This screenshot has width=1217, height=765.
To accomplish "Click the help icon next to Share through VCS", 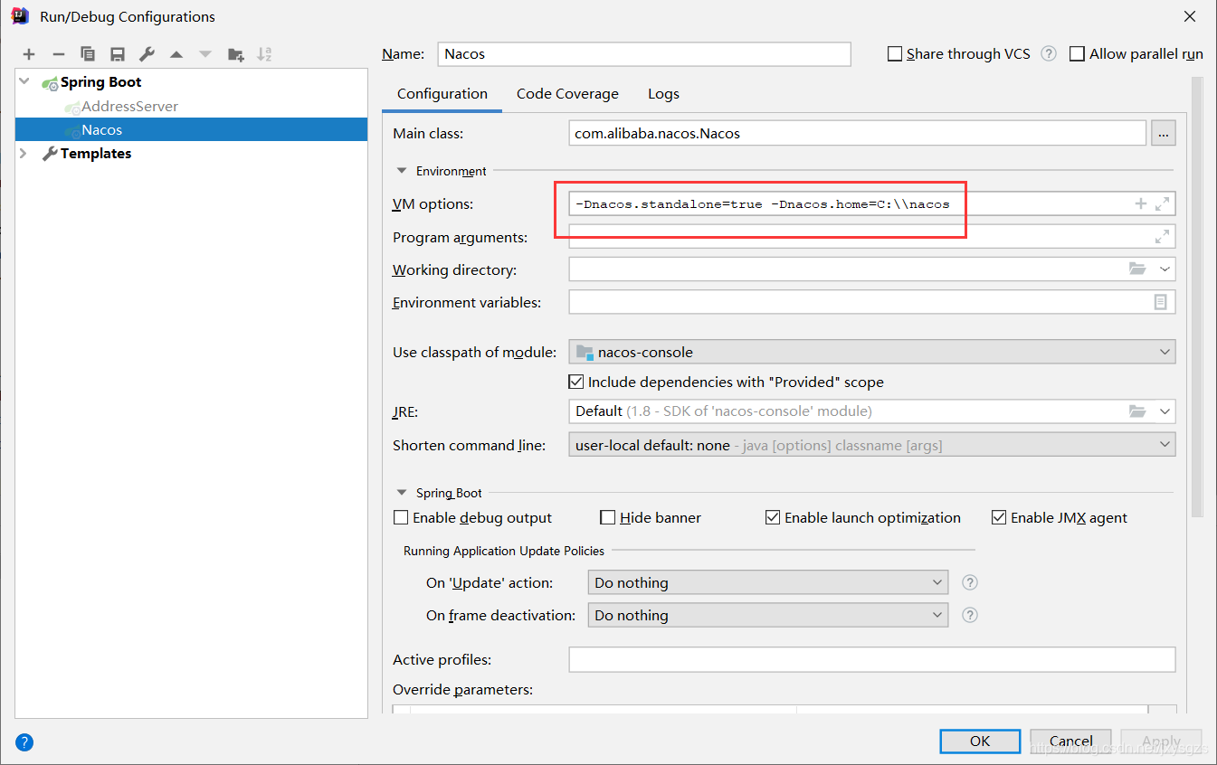I will point(1049,53).
